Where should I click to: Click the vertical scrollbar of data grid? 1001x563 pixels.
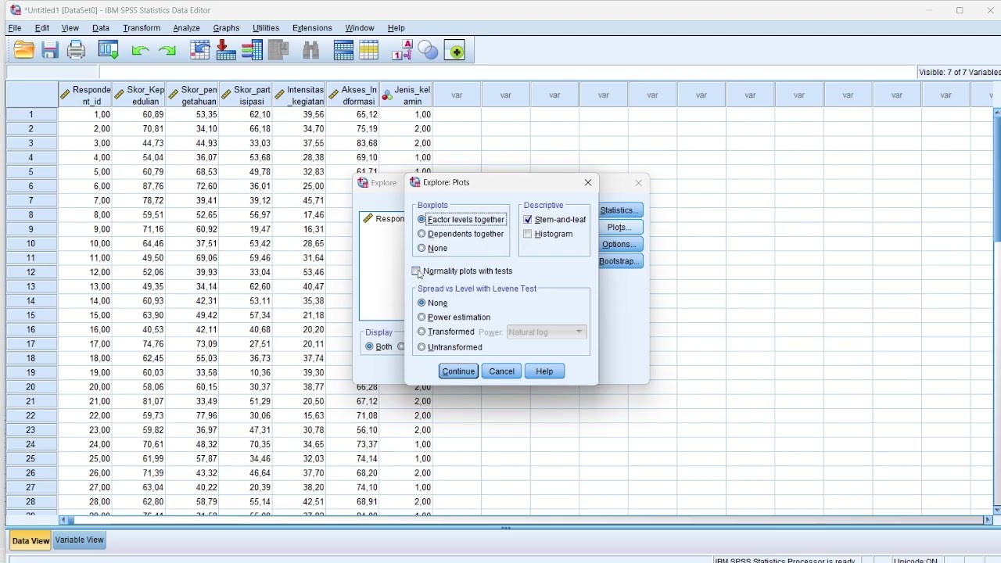tap(997, 310)
